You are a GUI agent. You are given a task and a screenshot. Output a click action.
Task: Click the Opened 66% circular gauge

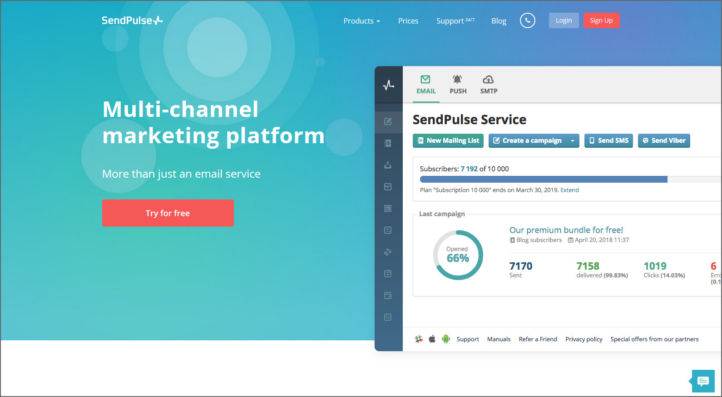point(458,255)
